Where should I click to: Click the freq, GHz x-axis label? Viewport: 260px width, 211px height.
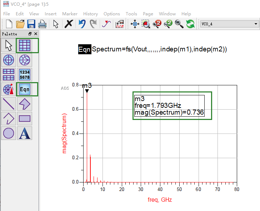160,200
